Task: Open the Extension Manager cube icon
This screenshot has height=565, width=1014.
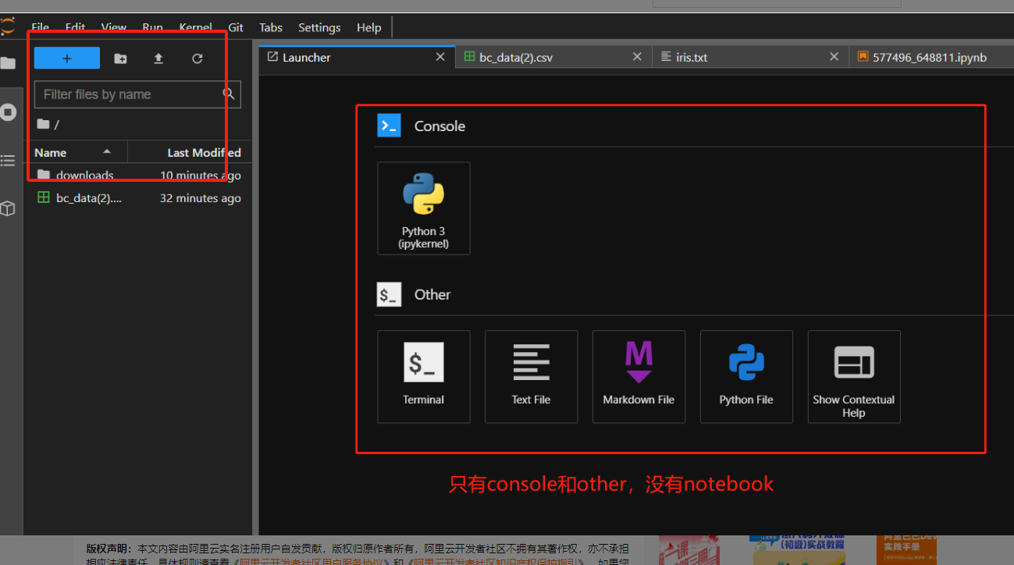Action: 8,208
